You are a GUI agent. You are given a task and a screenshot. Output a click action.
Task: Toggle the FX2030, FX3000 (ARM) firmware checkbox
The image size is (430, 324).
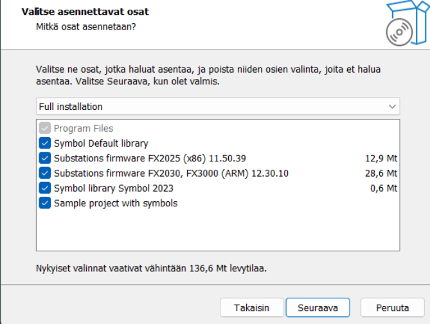[44, 174]
